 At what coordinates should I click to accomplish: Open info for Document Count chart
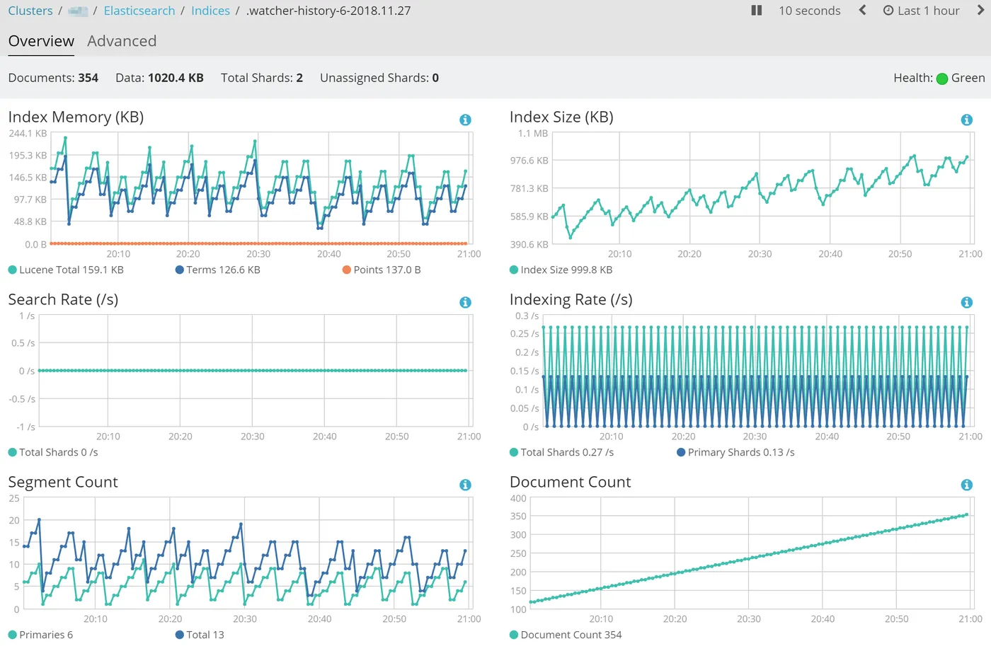click(966, 485)
